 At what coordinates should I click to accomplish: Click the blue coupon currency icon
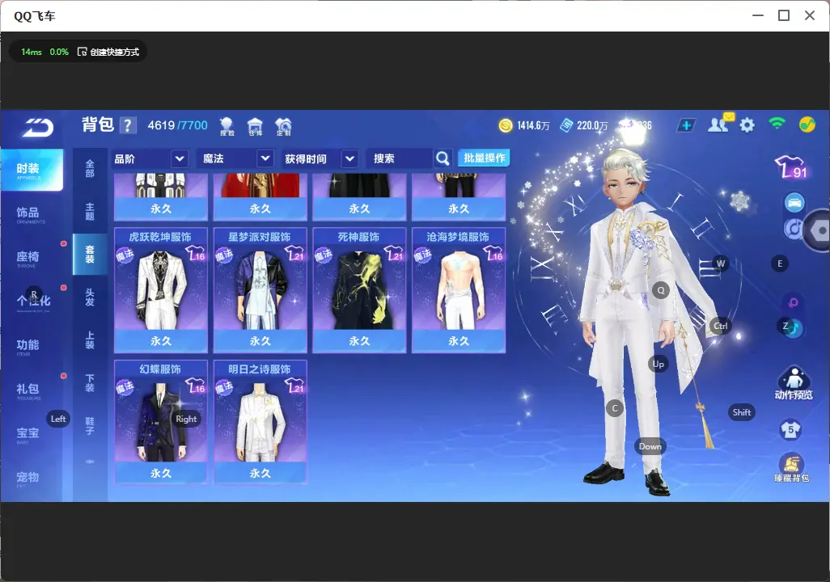(566, 125)
